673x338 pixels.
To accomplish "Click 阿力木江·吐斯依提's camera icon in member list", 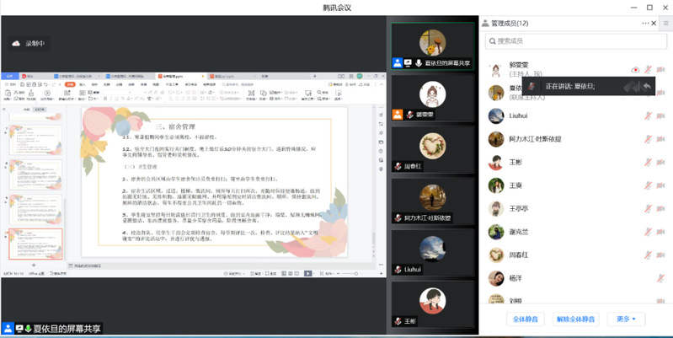I will click(660, 139).
